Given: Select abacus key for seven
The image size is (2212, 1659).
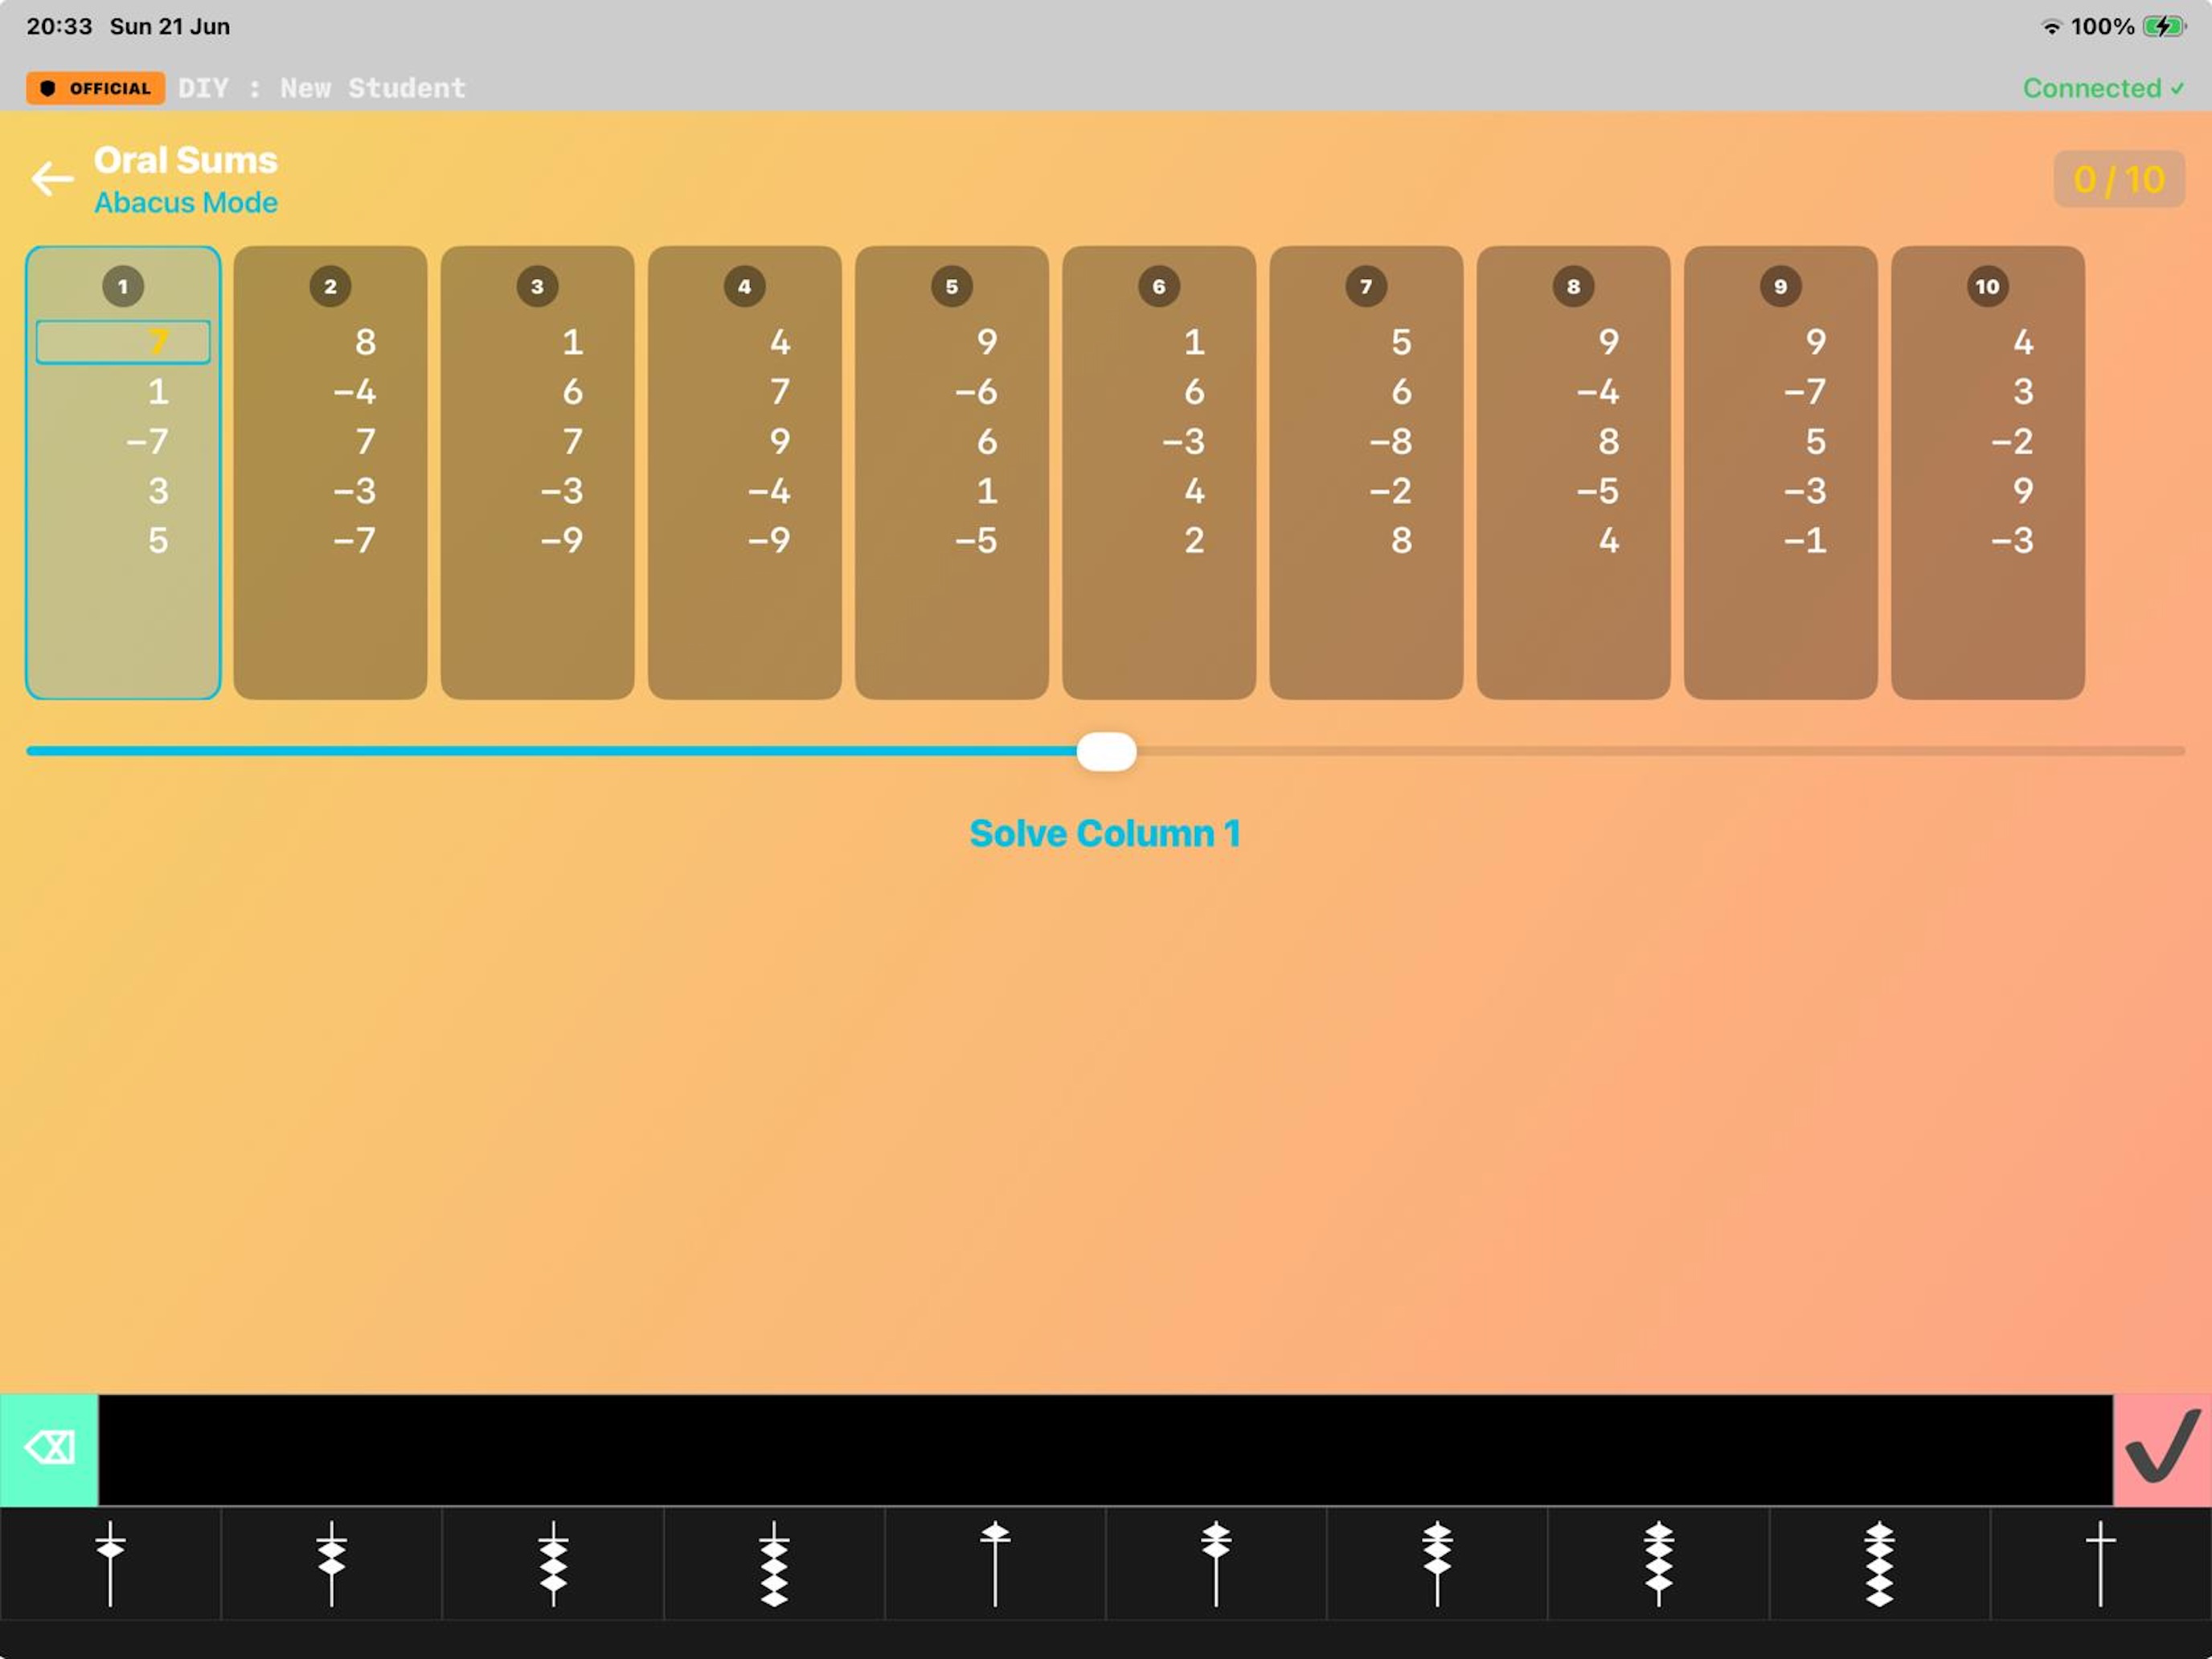Looking at the screenshot, I should point(1437,1564).
